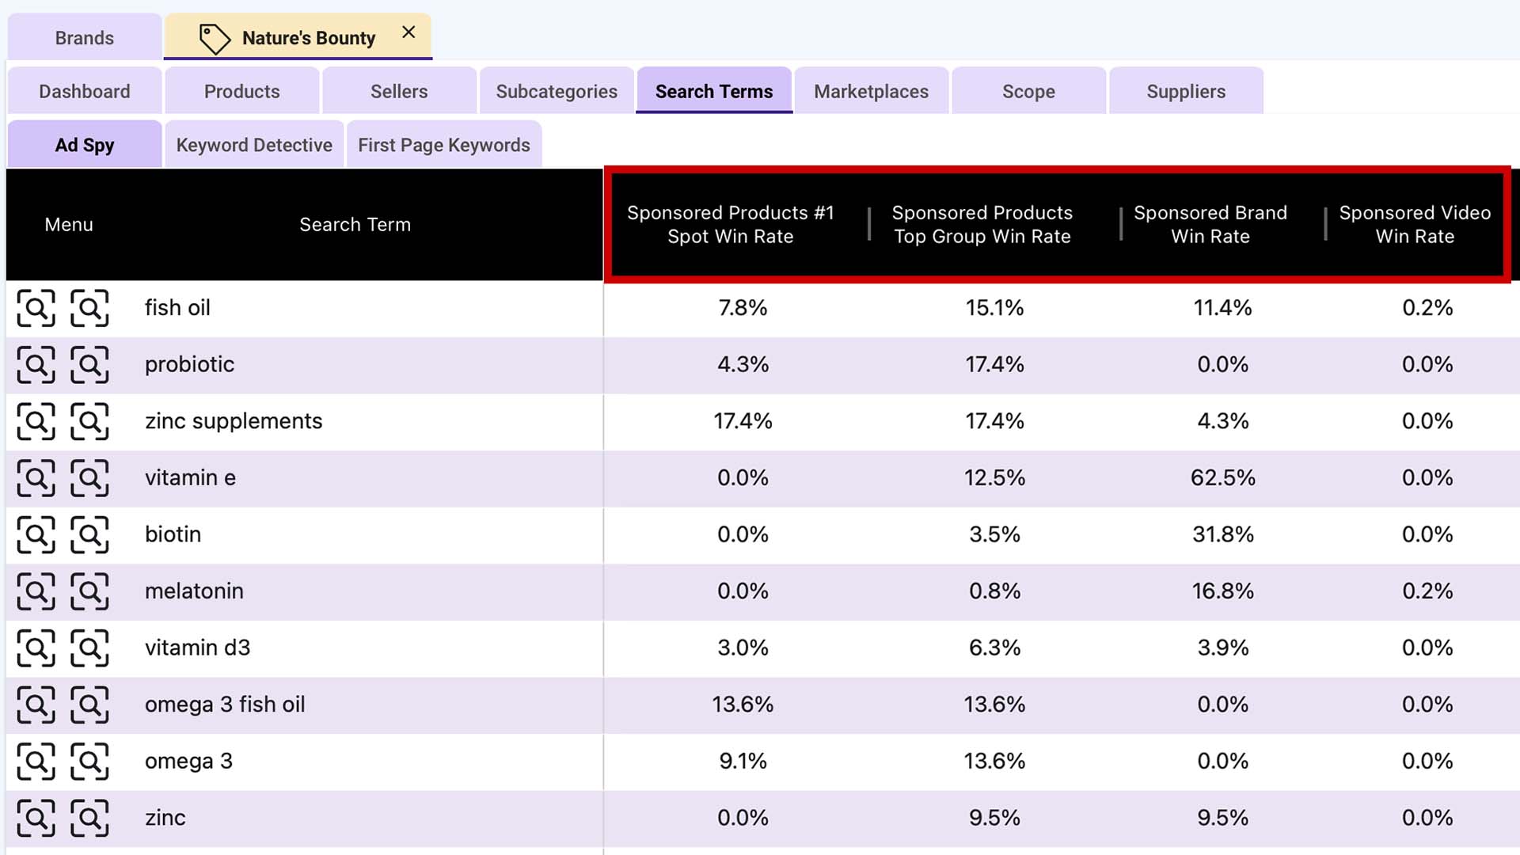Image resolution: width=1520 pixels, height=855 pixels.
Task: Sort by Sponsored Brand Win Rate header
Action: click(x=1210, y=224)
